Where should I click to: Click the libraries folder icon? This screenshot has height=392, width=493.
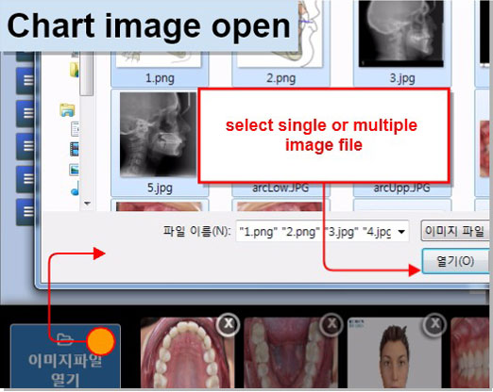pos(67,110)
